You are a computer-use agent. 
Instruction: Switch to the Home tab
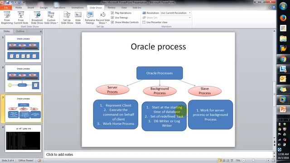tap(19, 8)
